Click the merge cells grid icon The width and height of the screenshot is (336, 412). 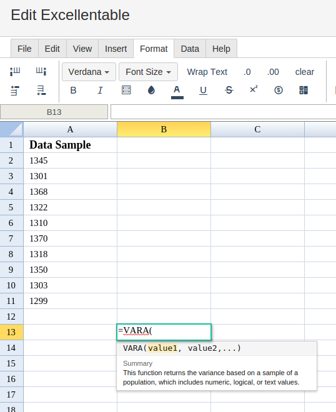coord(304,90)
